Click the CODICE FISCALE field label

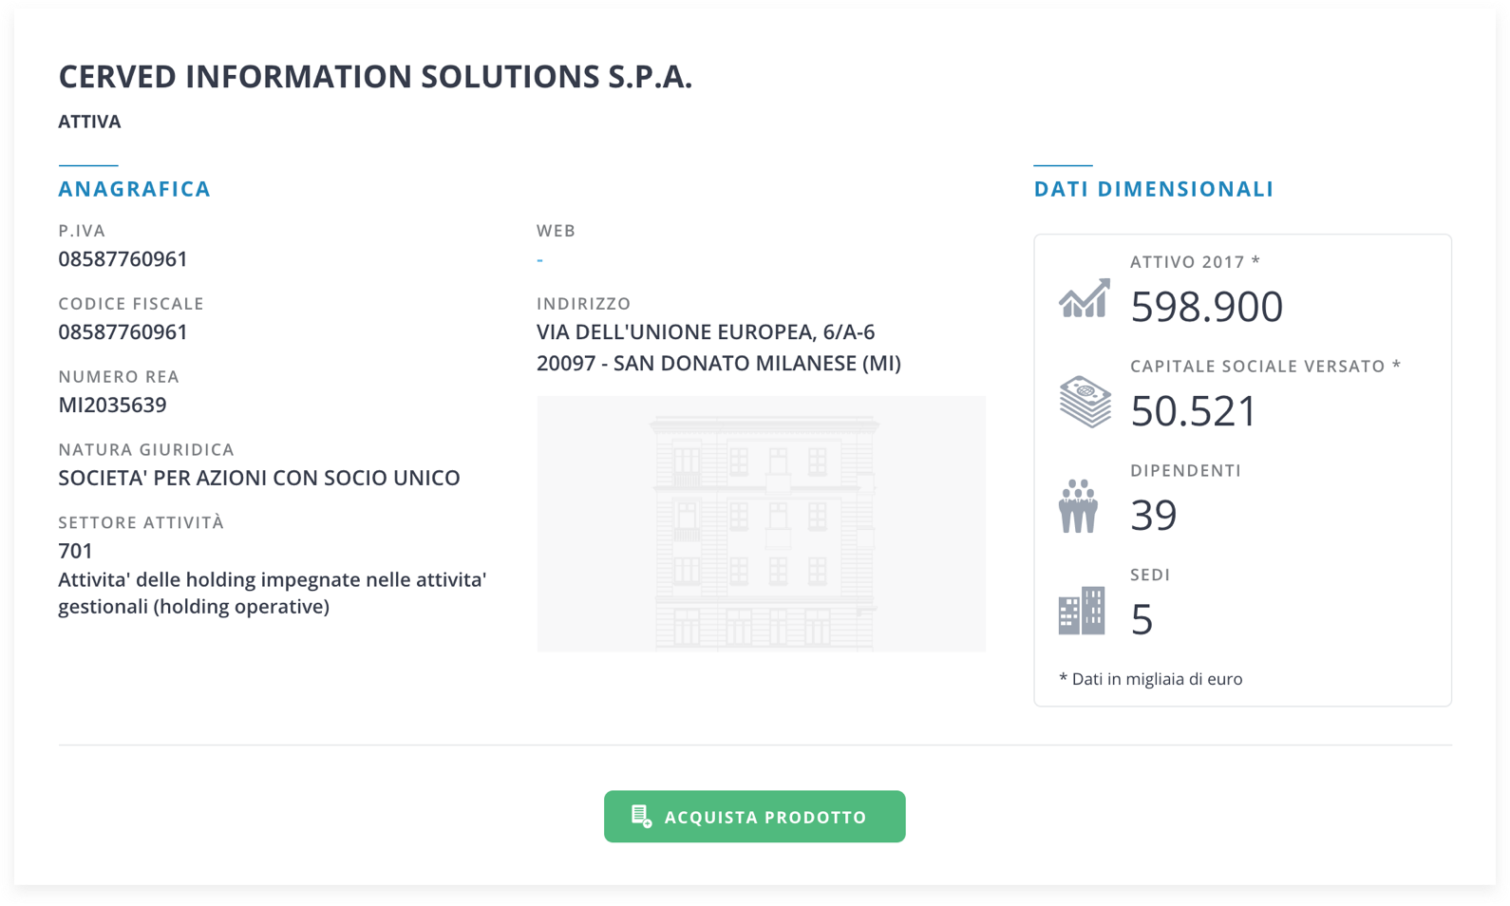pos(131,304)
